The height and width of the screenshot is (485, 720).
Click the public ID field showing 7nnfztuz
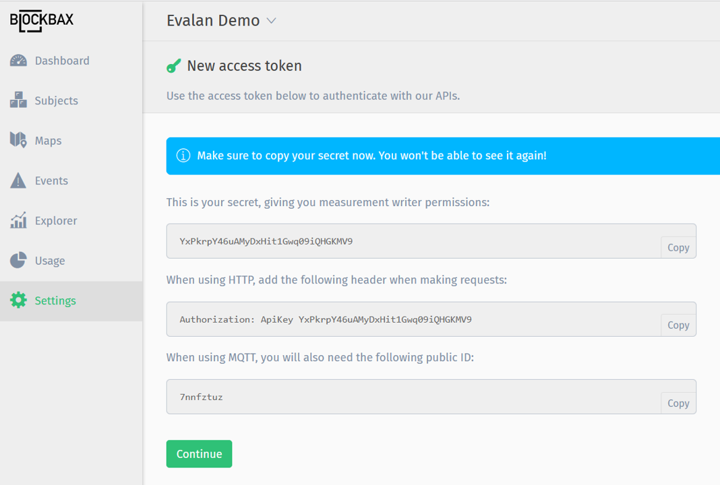(404, 397)
